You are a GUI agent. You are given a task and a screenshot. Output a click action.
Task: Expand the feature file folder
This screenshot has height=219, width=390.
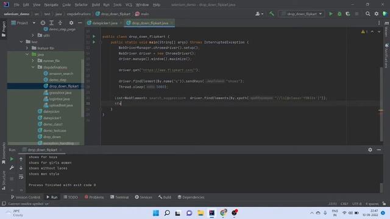[27, 48]
